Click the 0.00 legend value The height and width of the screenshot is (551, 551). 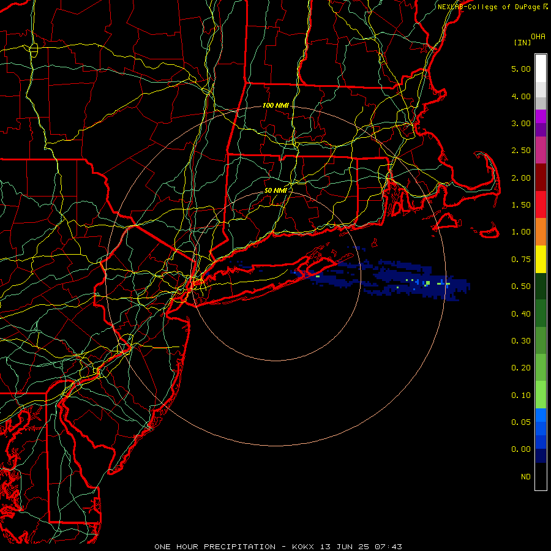tap(521, 449)
